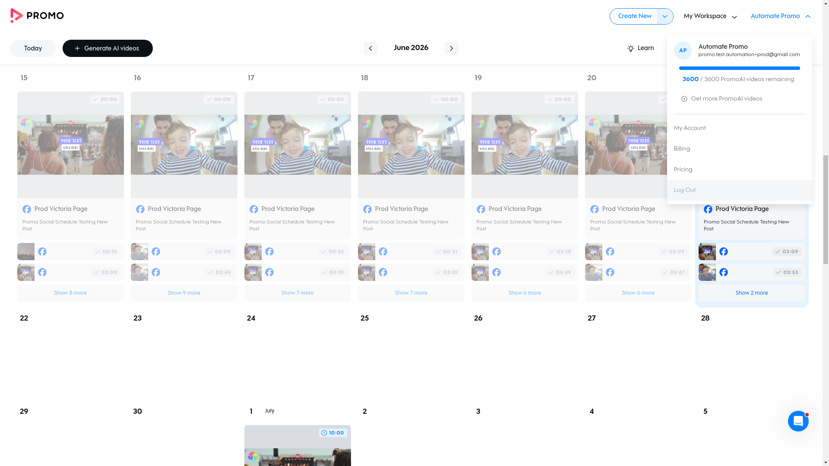Click the Learn lightbulb icon

click(x=631, y=48)
